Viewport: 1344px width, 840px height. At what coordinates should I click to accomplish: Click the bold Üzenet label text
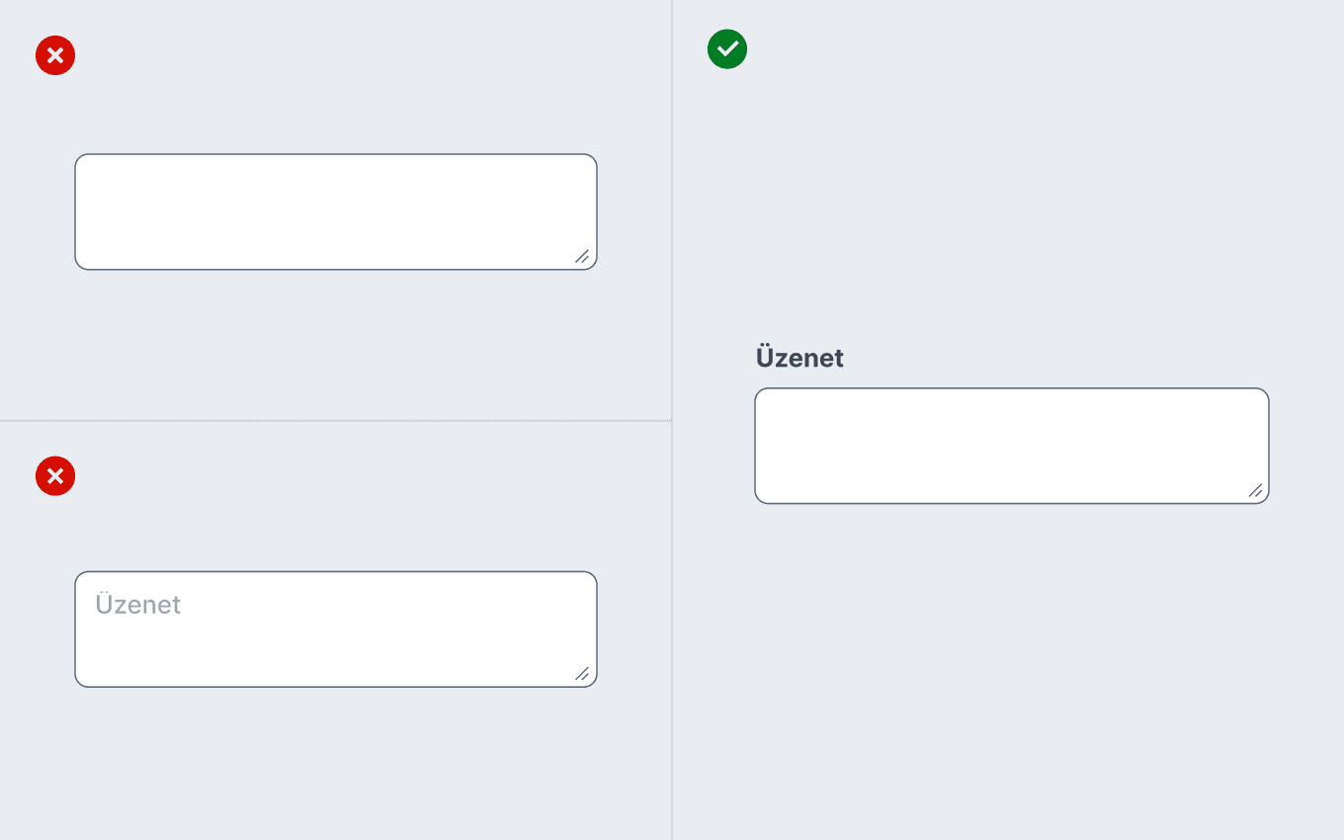coord(799,358)
